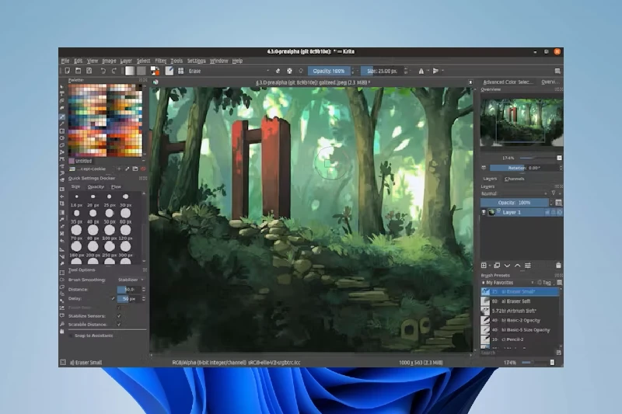The image size is (622, 414).
Task: Click the Snap to Assistants button
Action: [93, 336]
